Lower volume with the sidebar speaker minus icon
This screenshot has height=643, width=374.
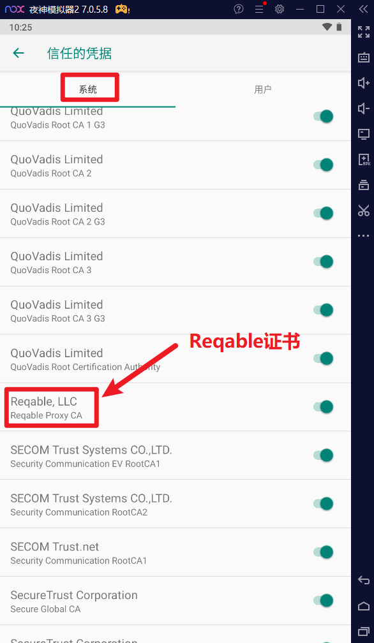coord(363,108)
